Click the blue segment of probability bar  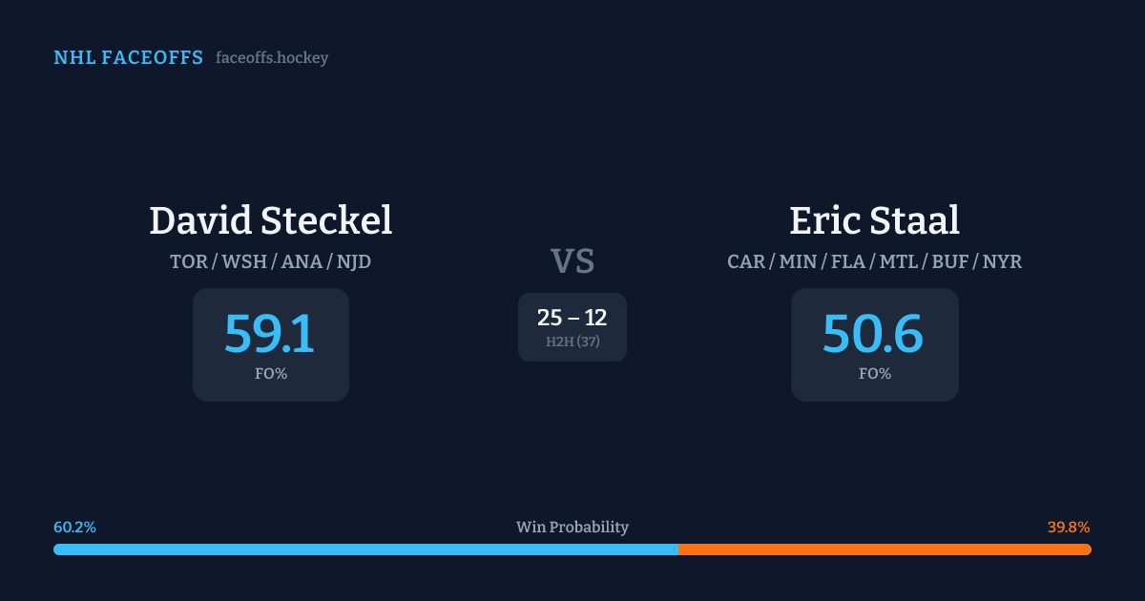(365, 549)
